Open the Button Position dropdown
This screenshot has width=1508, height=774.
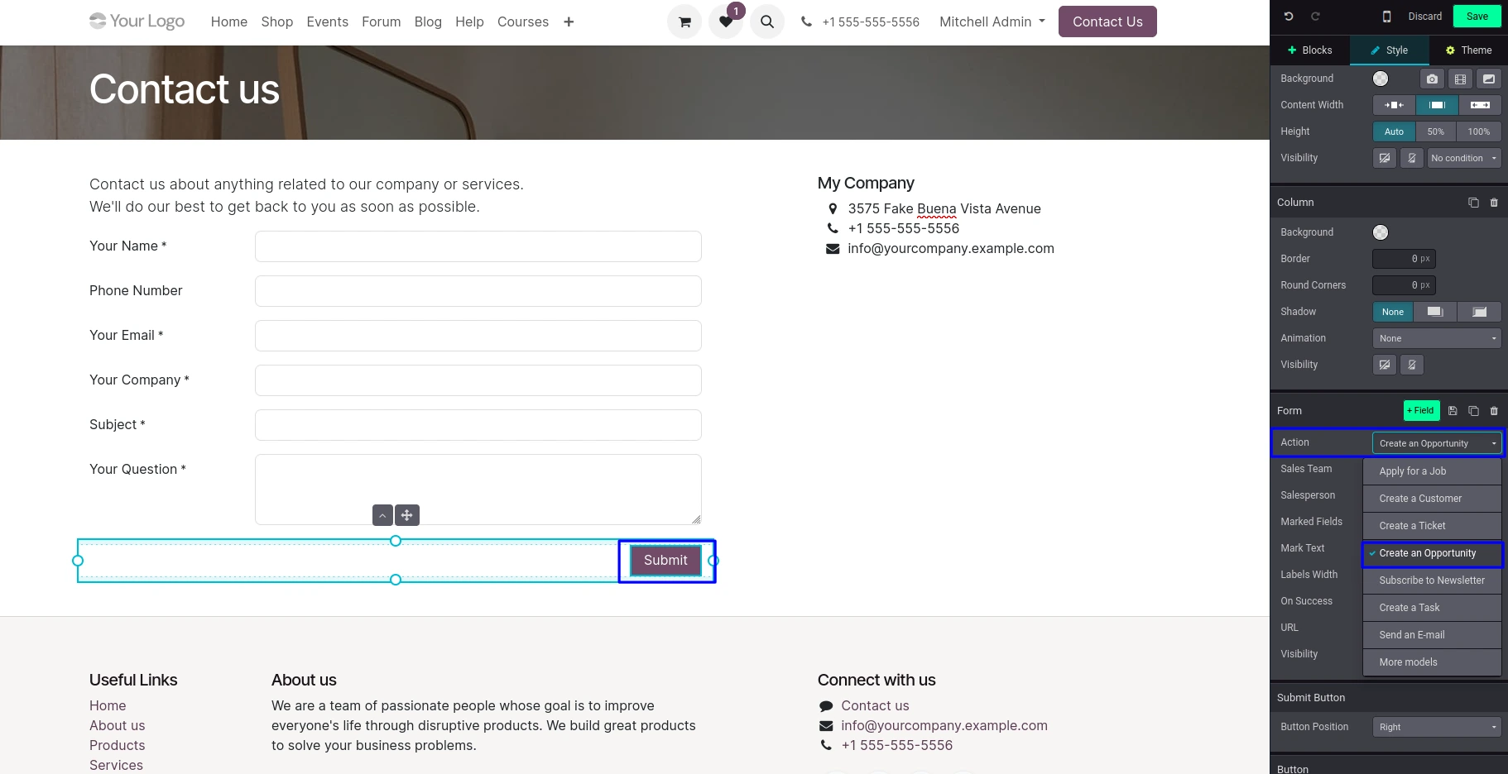(1437, 727)
